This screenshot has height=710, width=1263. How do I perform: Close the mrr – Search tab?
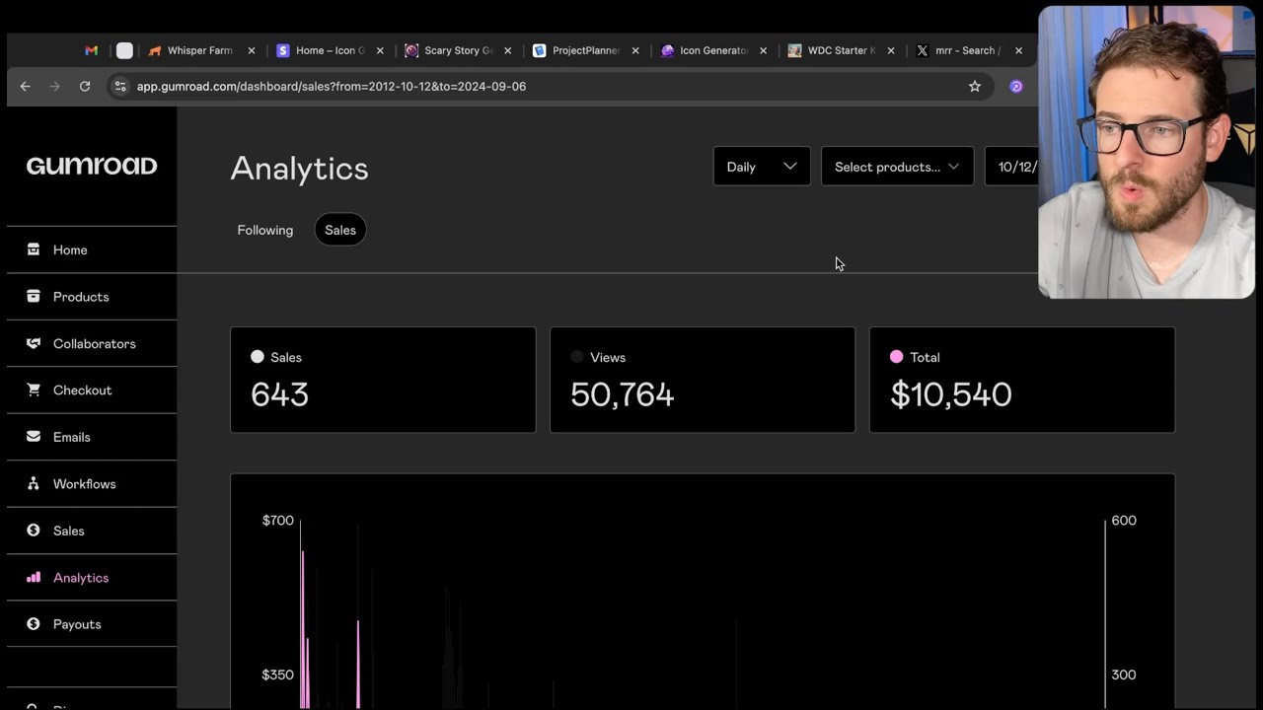tap(1018, 50)
